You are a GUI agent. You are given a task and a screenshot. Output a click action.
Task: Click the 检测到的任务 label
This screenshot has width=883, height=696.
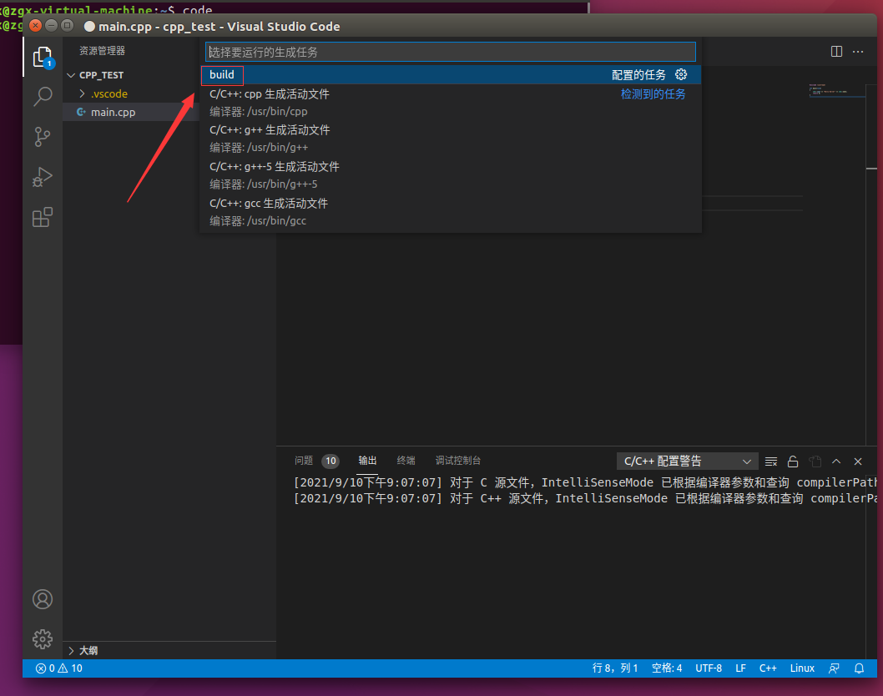653,94
